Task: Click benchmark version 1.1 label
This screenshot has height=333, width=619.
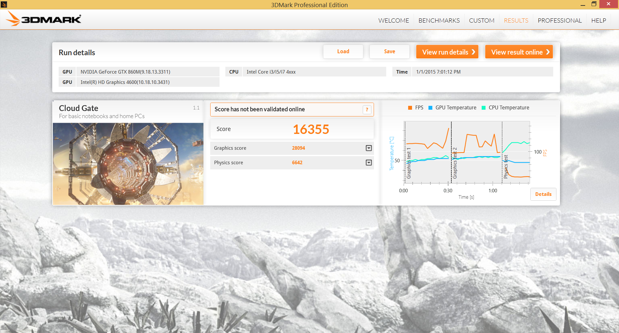Action: tap(196, 108)
